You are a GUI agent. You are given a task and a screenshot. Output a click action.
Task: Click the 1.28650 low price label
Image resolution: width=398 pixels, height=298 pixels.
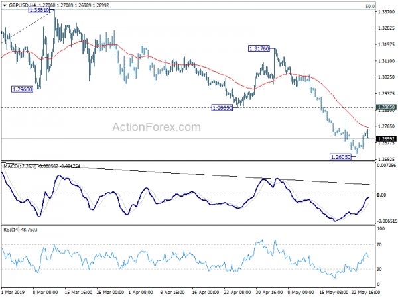pos(222,108)
